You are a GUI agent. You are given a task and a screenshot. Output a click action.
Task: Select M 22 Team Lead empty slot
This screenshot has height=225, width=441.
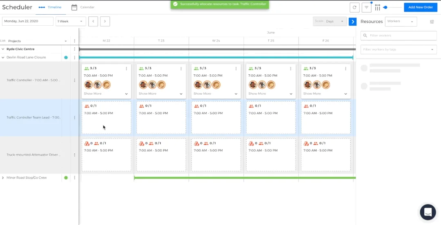coord(106,118)
